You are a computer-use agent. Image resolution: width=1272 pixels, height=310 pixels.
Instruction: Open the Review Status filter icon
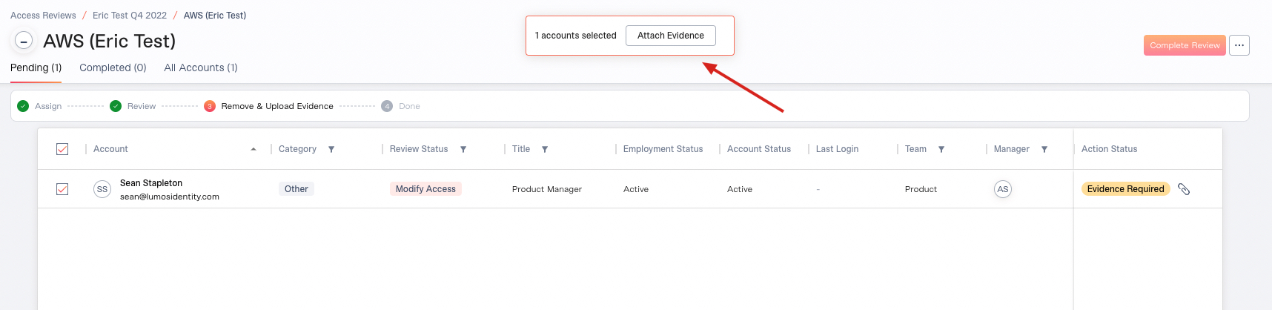(463, 149)
